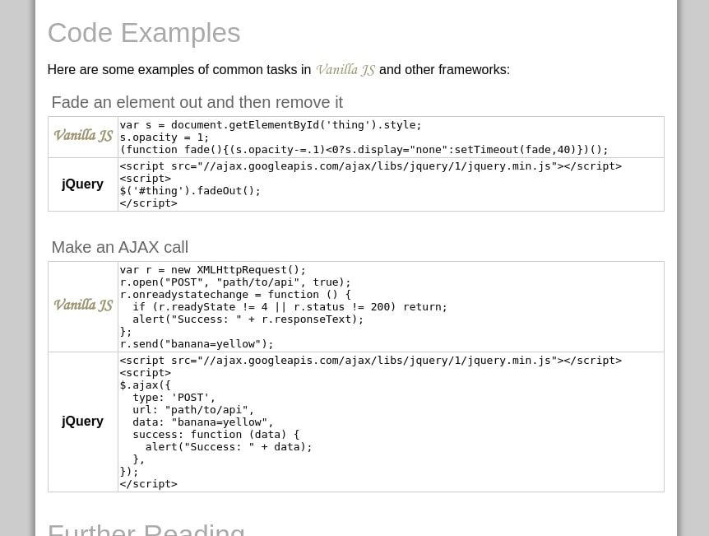The height and width of the screenshot is (536, 709).
Task: Click the 'Further Reading' heading
Action: (146, 529)
